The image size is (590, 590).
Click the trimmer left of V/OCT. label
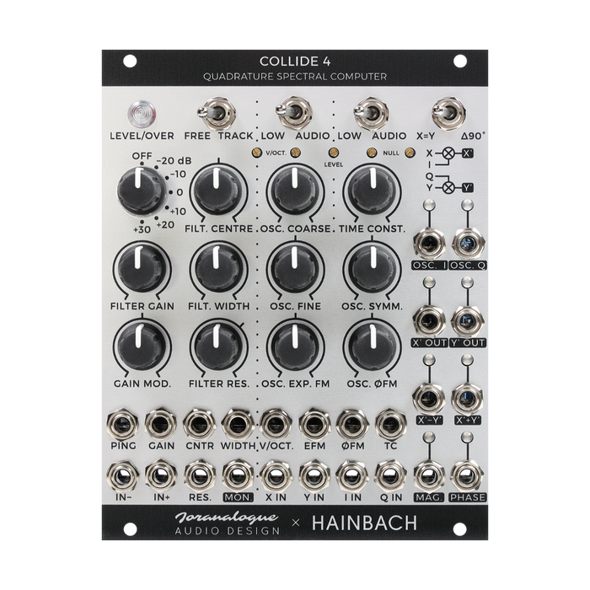(x=256, y=153)
